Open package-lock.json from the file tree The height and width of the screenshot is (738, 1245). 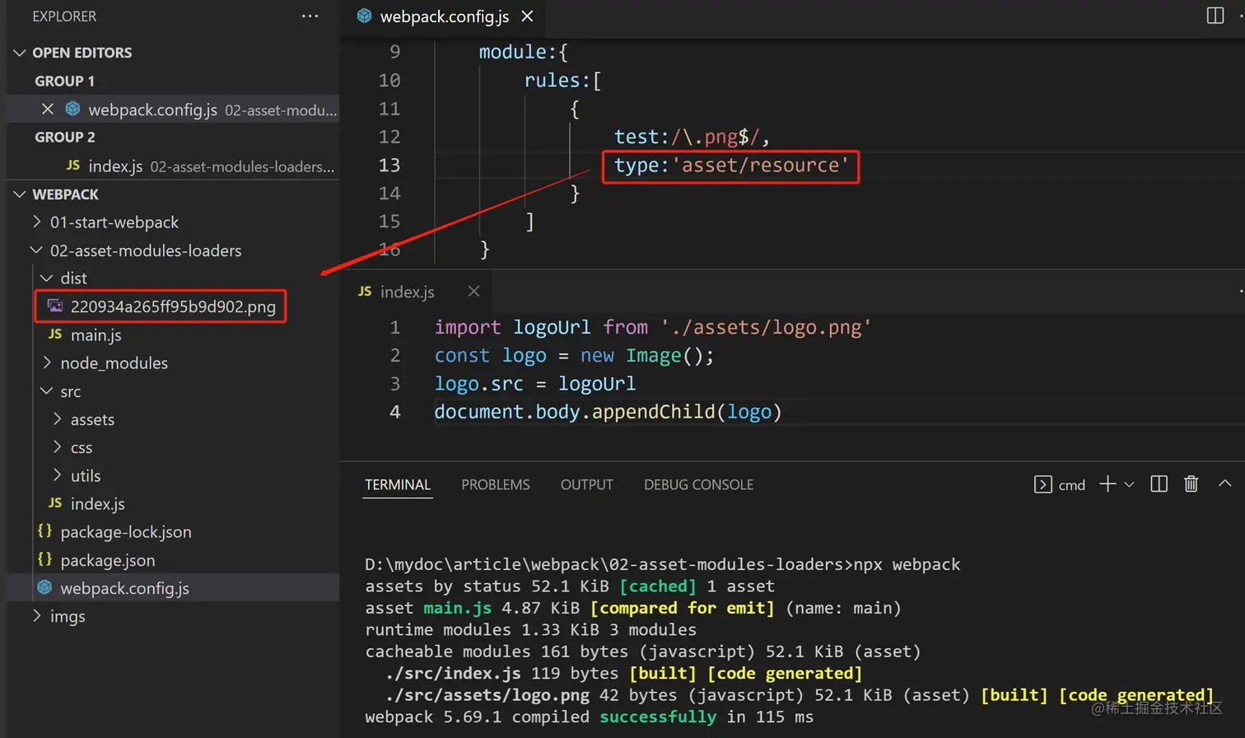(x=126, y=531)
